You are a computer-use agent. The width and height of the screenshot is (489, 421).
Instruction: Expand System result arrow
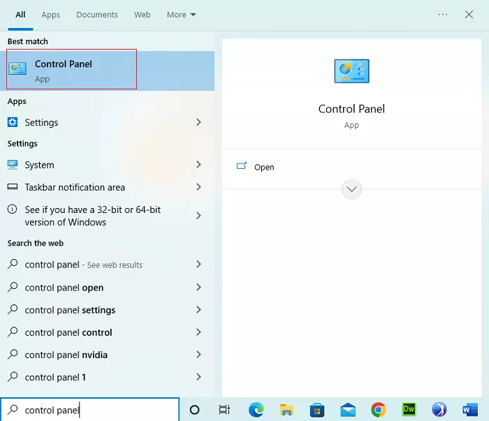(198, 164)
